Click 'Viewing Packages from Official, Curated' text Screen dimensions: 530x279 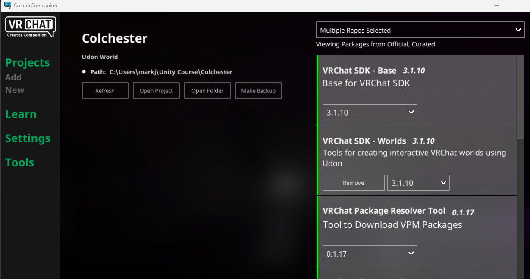[x=376, y=44]
